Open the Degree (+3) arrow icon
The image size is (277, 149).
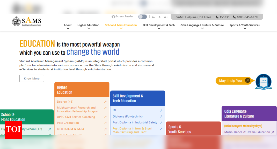click(x=105, y=102)
